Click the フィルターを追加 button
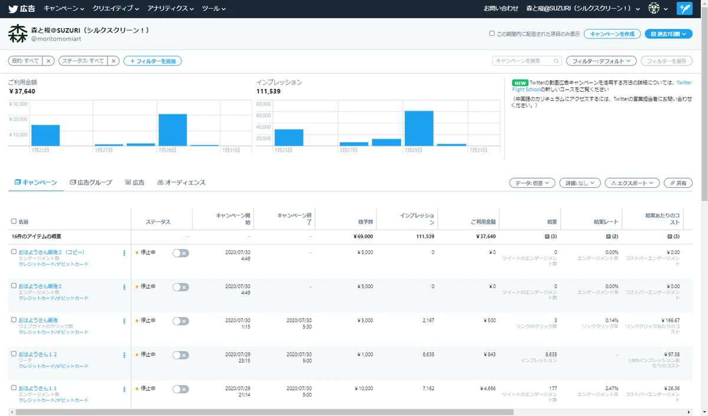Screen dimensions: 708x416 [x=152, y=61]
